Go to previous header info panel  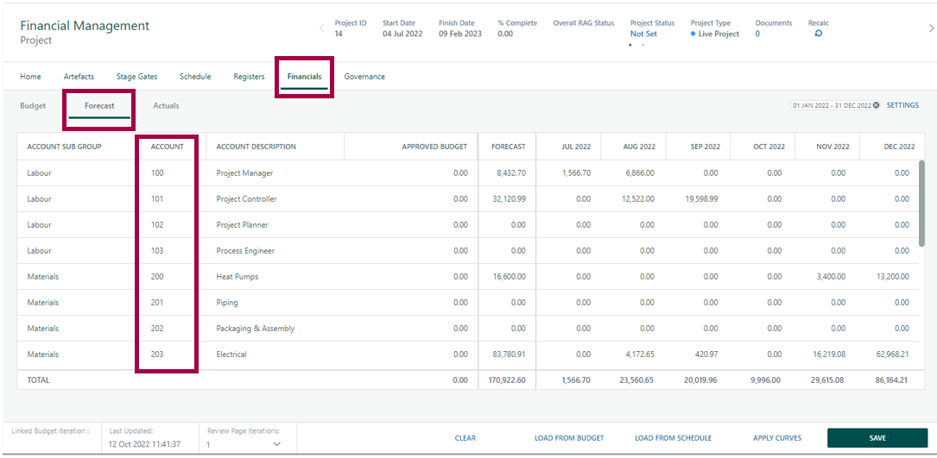[x=321, y=28]
